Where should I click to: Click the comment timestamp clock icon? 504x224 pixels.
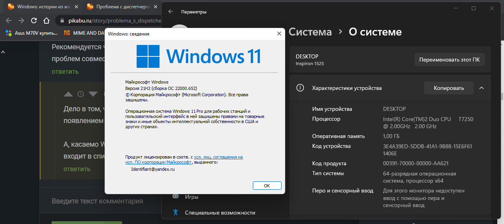click(81, 94)
